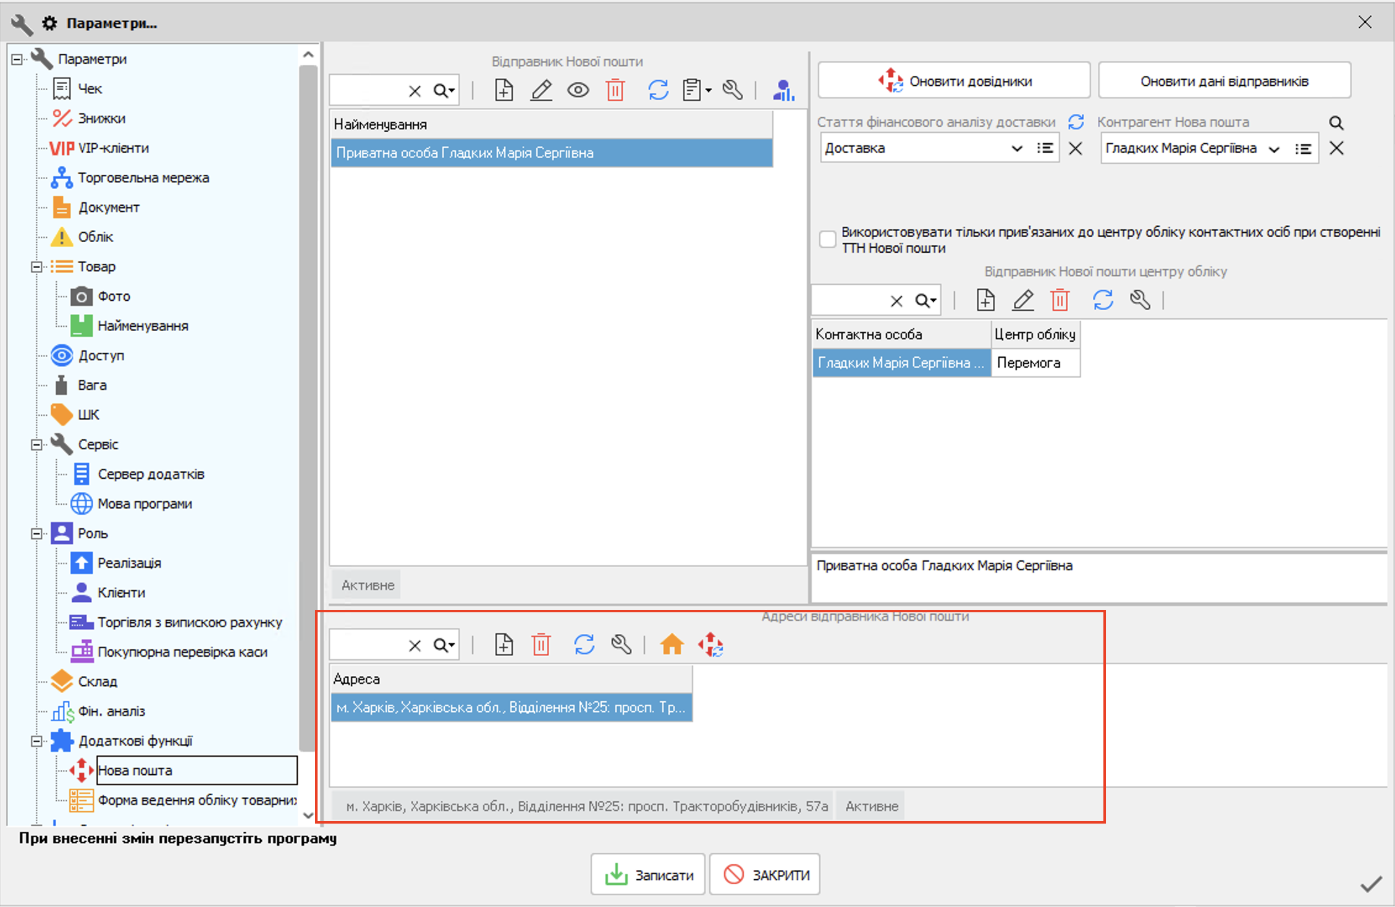Click the address search input field

point(367,645)
